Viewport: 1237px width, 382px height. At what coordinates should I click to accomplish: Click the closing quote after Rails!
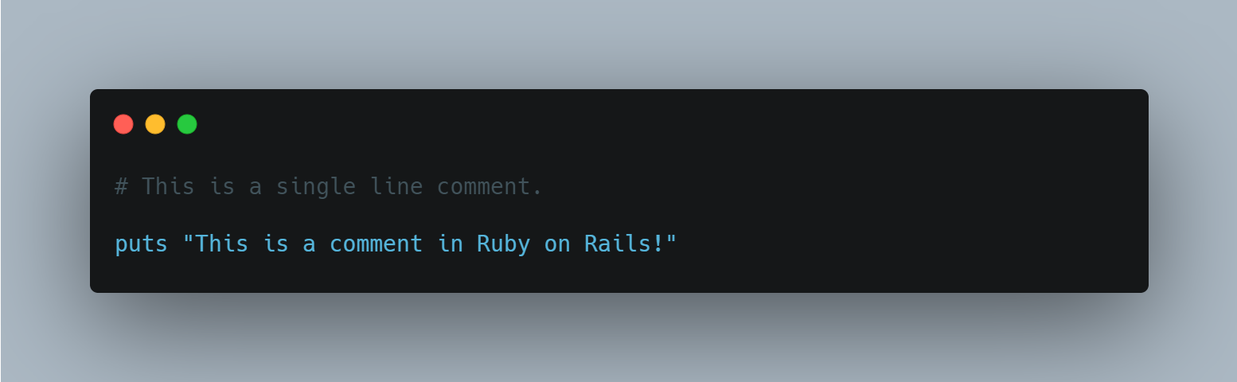670,244
